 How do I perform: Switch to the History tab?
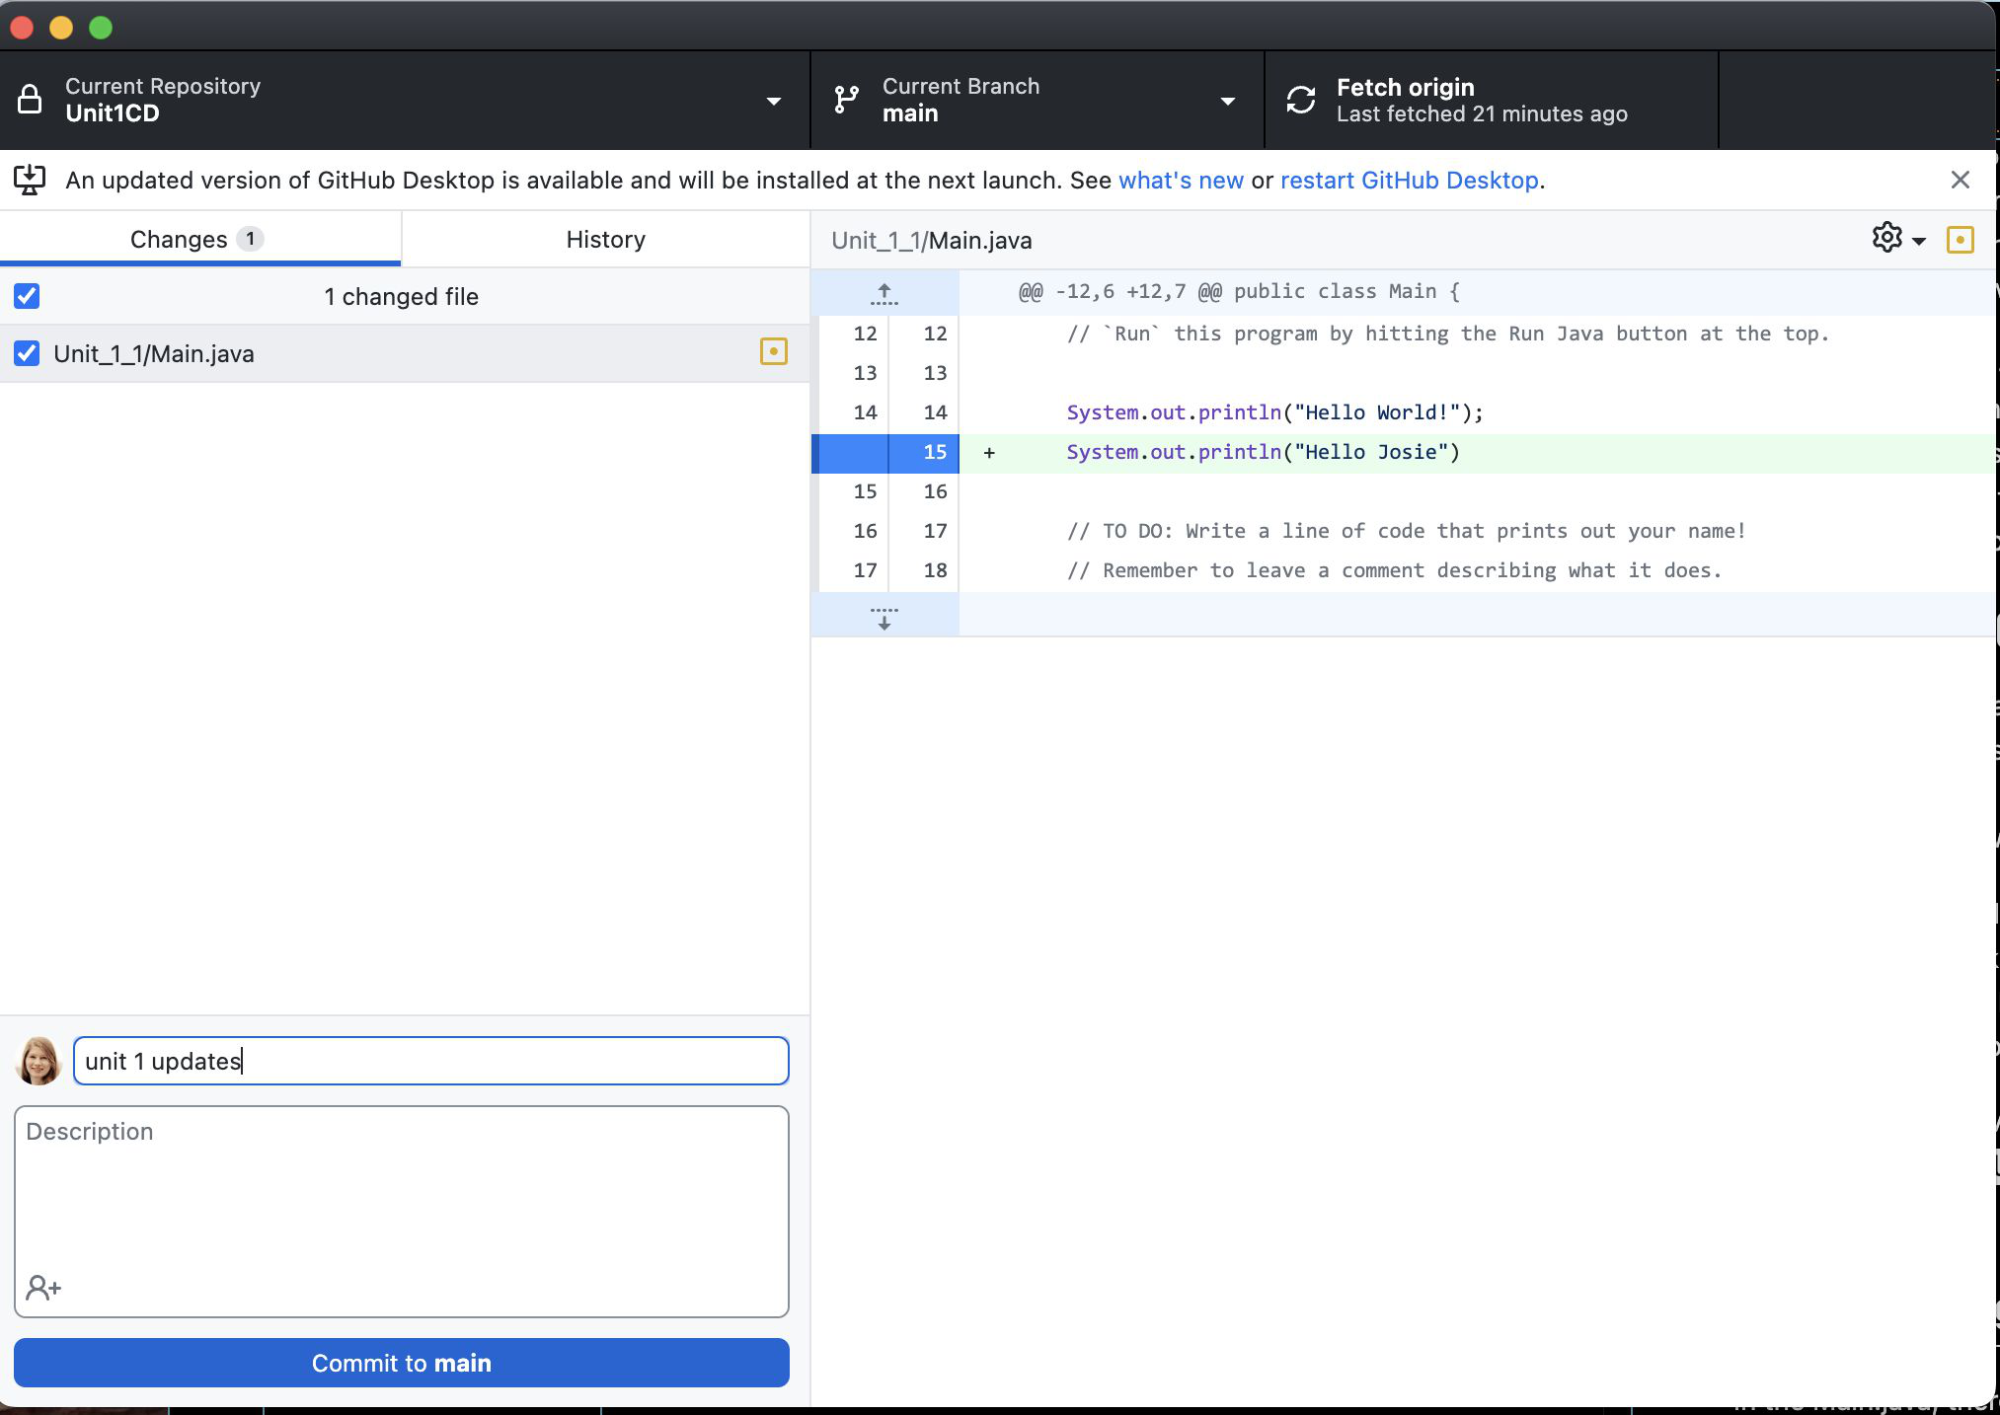(x=605, y=240)
